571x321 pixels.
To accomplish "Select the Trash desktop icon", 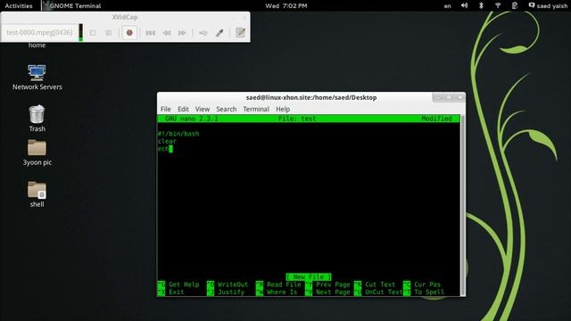I will tap(37, 119).
